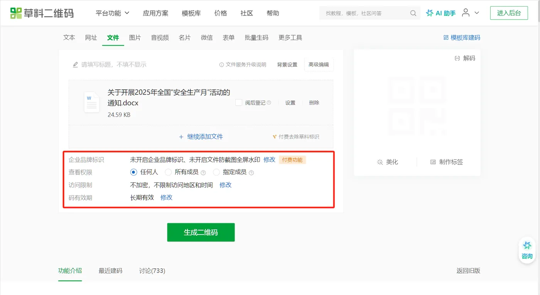Expand the account dropdown arrow

477,13
